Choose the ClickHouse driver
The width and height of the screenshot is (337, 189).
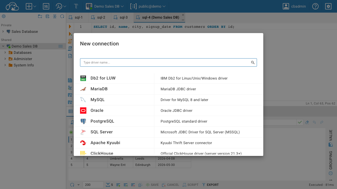tap(168, 152)
